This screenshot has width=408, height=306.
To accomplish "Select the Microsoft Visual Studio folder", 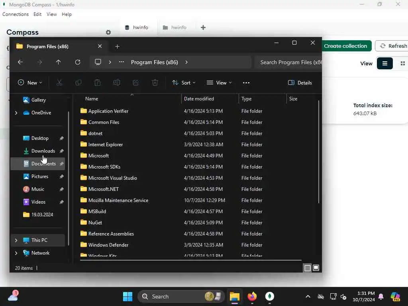I will pos(113,178).
